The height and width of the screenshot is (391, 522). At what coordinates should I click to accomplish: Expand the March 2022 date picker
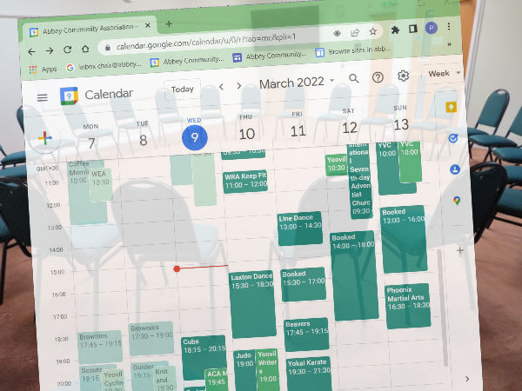click(x=296, y=82)
